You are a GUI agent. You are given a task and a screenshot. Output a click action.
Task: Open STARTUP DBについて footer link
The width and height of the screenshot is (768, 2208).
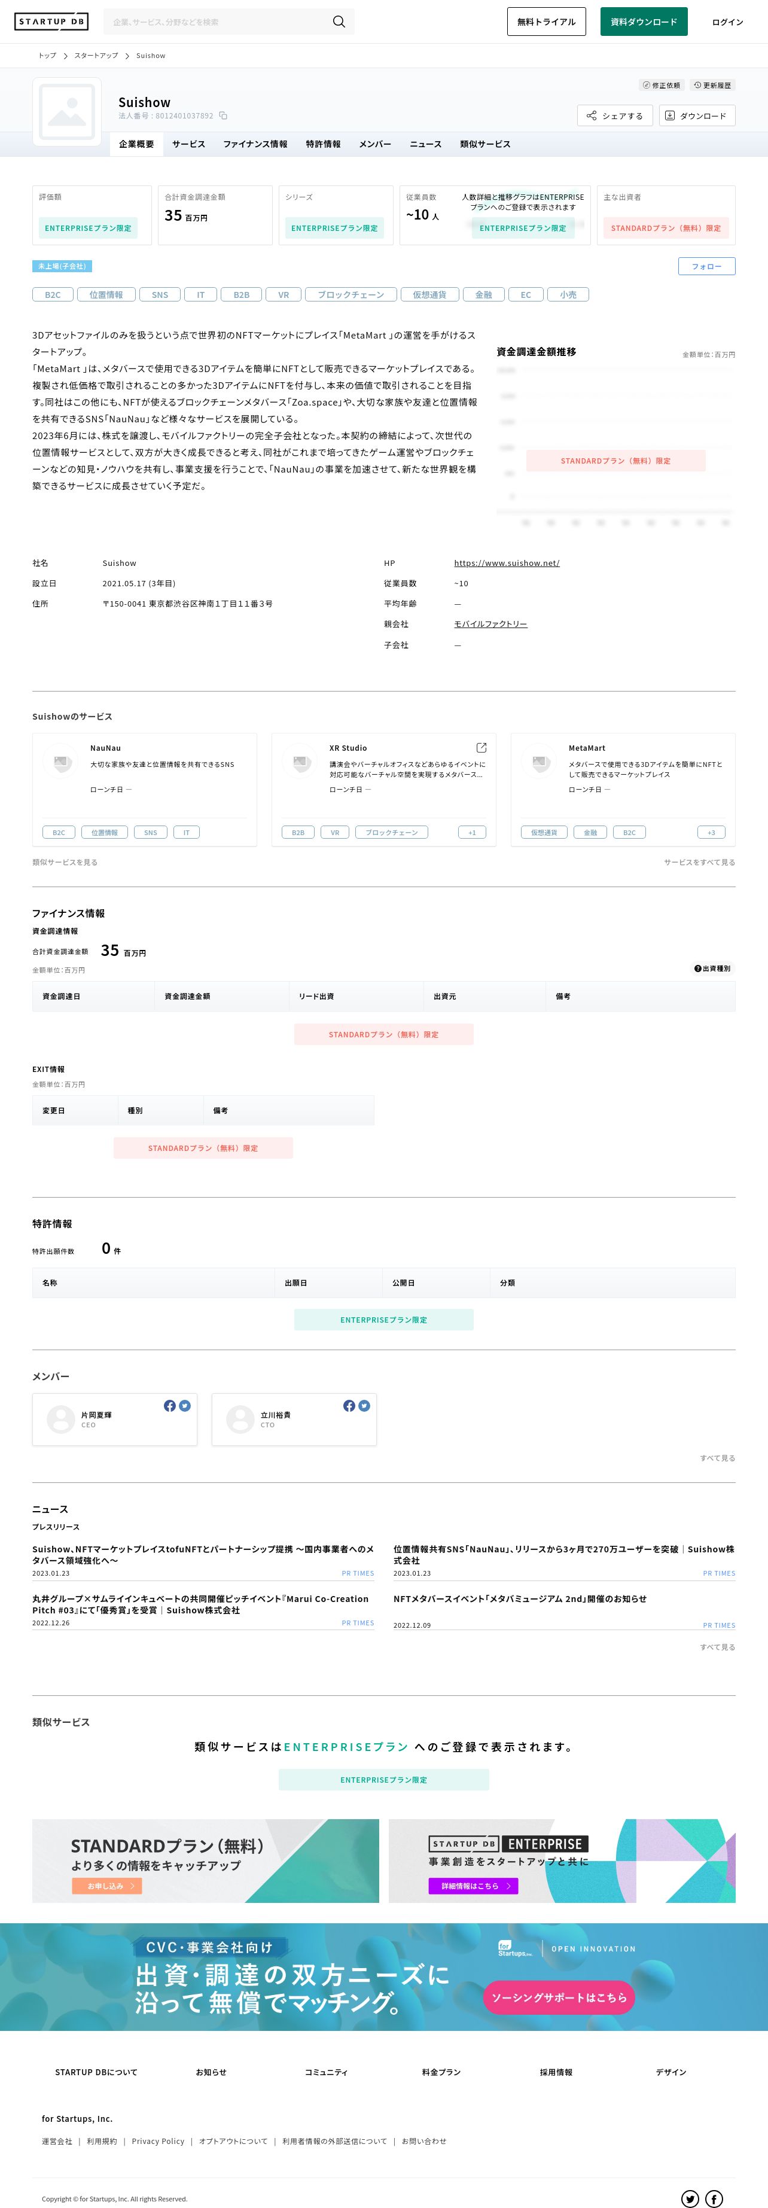point(96,2072)
